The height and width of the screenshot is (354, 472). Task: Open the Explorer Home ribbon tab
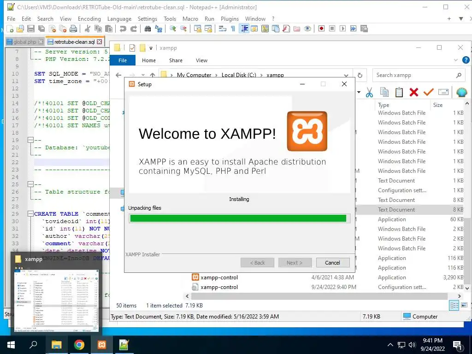click(149, 60)
